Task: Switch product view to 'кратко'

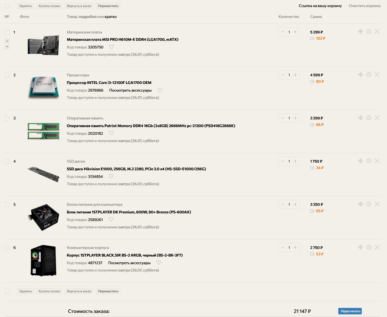Action: coord(111,17)
